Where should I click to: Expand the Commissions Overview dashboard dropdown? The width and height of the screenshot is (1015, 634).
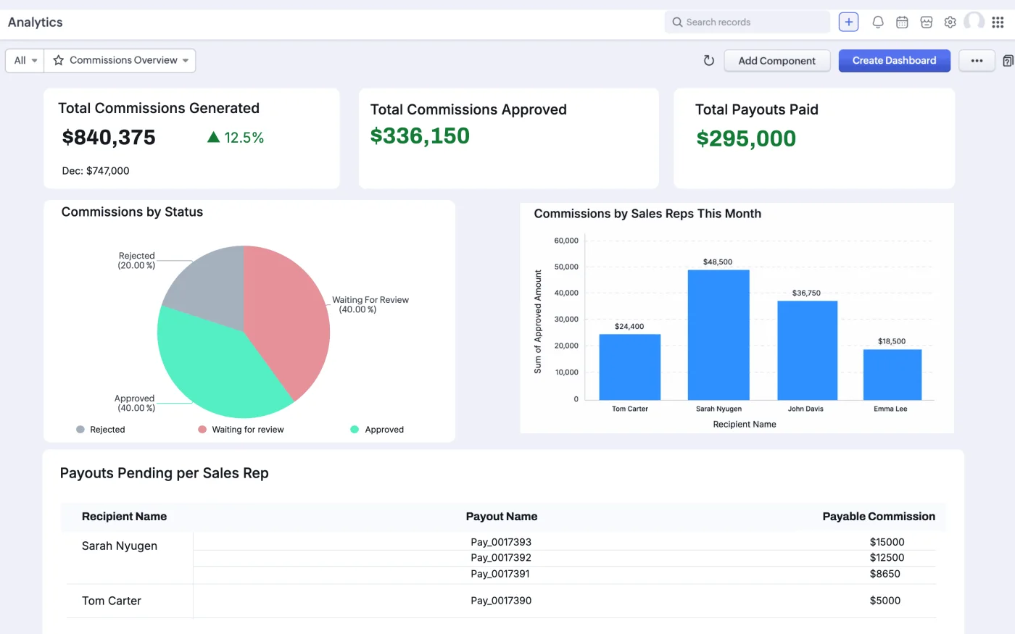(120, 60)
